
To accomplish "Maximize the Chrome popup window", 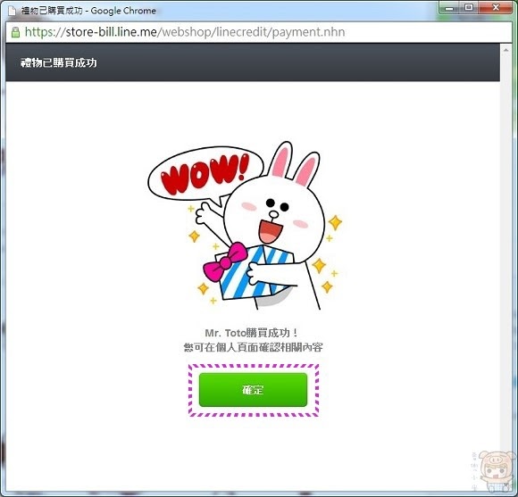I will click(x=469, y=7).
